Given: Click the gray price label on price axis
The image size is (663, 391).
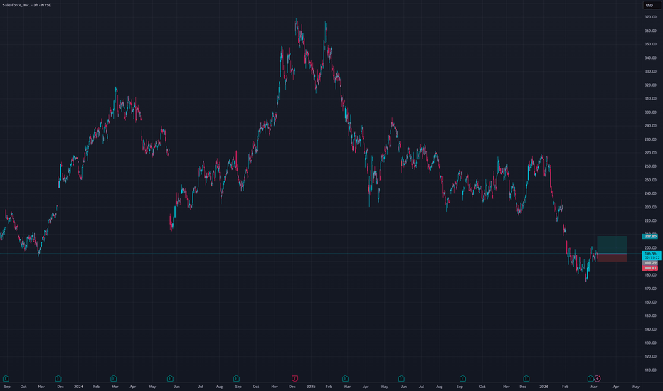Looking at the screenshot, I should click(650, 263).
